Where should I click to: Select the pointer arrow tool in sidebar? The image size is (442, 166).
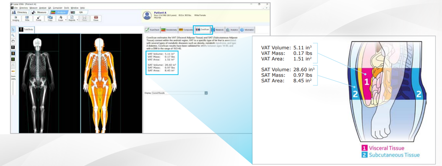(x=13, y=30)
